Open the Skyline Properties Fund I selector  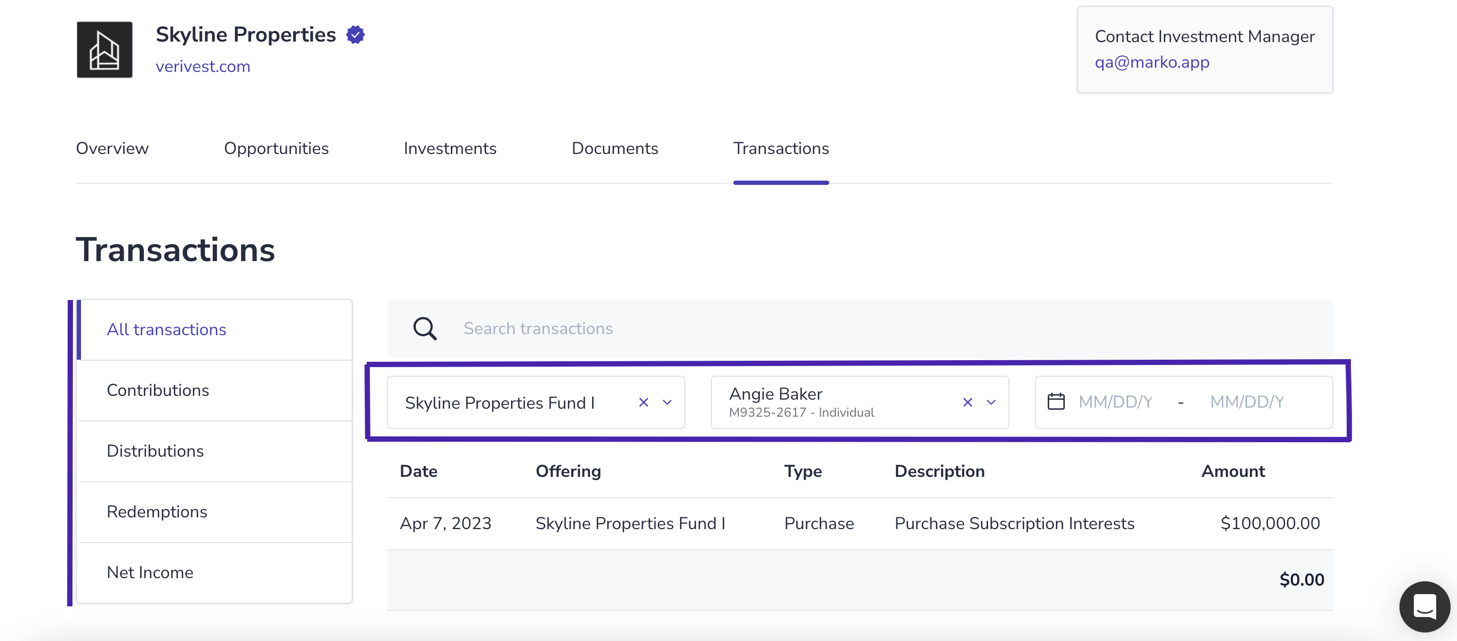[x=536, y=402]
